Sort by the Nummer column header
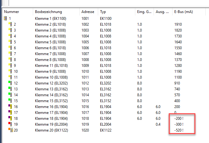209x143 pixels. [x=12, y=12]
